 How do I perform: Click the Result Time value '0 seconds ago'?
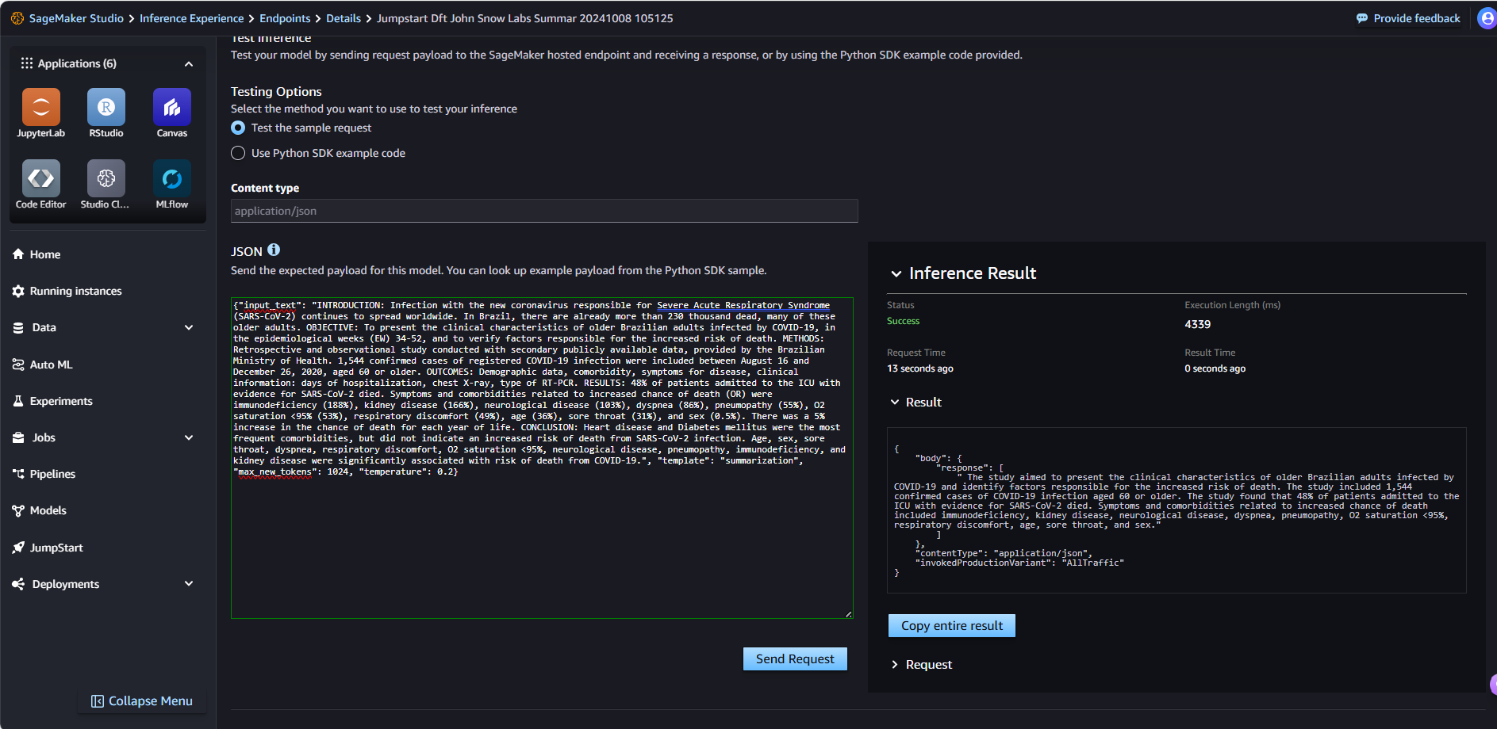pyautogui.click(x=1215, y=368)
